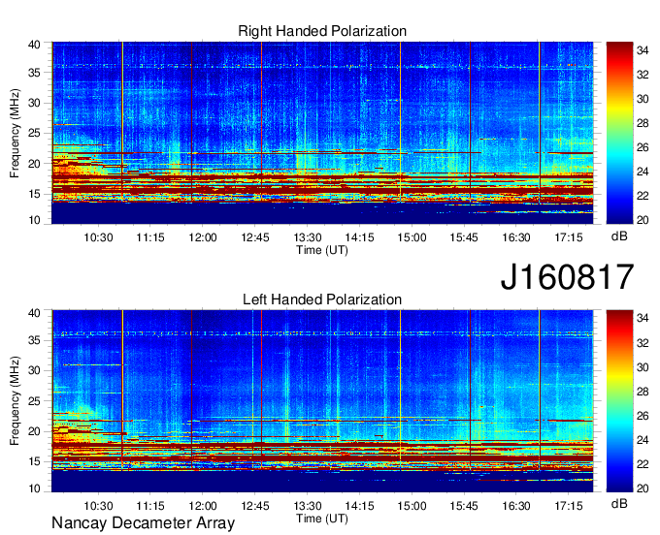Click the "Right Handed Polarization" plot title
This screenshot has width=660, height=535.
tap(322, 31)
